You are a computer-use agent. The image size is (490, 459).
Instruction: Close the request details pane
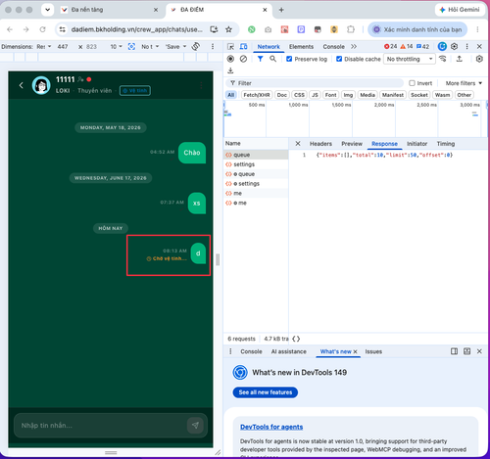(298, 144)
